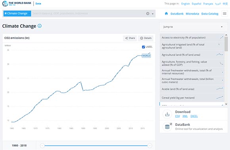
Task: Click the CO2 emissions (kt) chart title
Action: (x=17, y=38)
